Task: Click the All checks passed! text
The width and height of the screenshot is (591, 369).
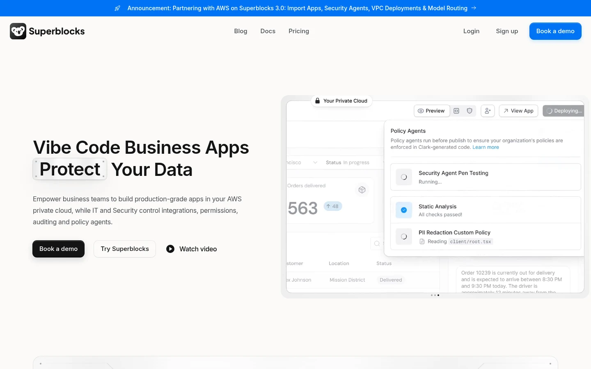Action: click(440, 214)
